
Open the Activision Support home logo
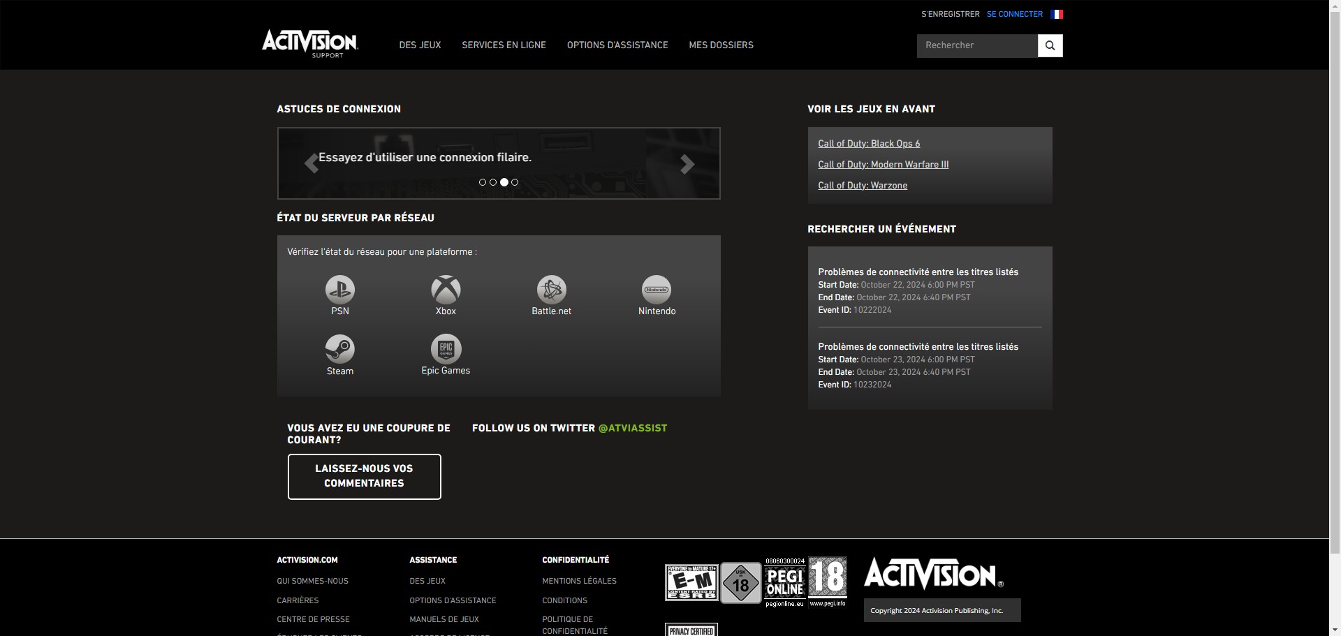click(309, 43)
